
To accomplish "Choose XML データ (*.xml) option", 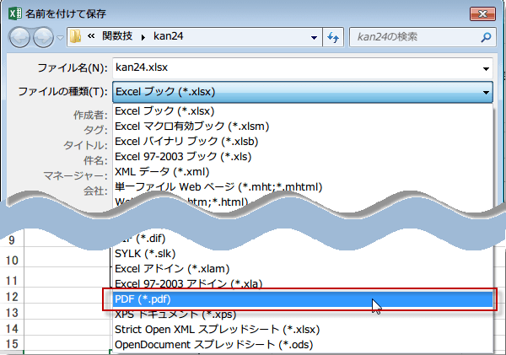I will click(x=303, y=172).
